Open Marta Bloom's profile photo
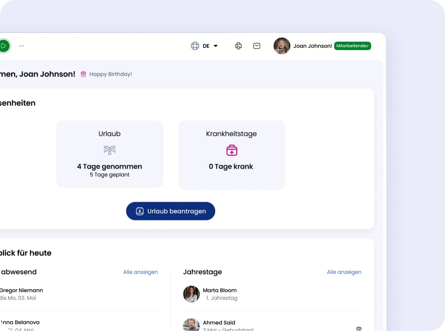This screenshot has width=445, height=331. click(191, 294)
